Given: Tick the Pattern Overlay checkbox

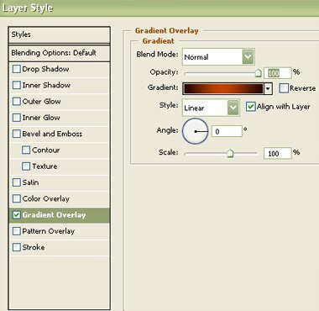Looking at the screenshot, I should [17, 231].
